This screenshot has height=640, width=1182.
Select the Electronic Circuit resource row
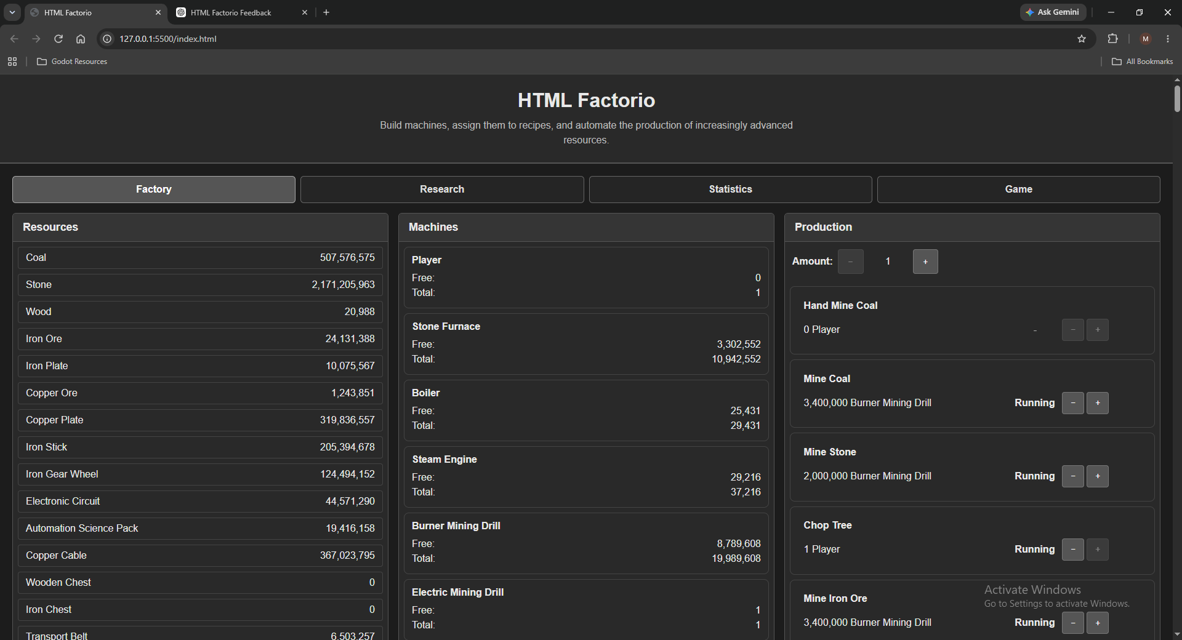click(x=200, y=502)
